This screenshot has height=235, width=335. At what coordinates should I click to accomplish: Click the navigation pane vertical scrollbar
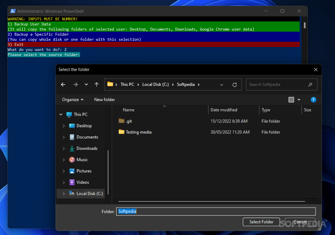click(x=108, y=172)
